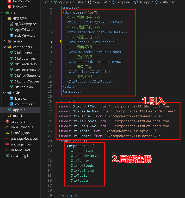185x198 pixels.
Task: Click the './components/XtxTopic.vue' import path
Action: tap(130, 131)
